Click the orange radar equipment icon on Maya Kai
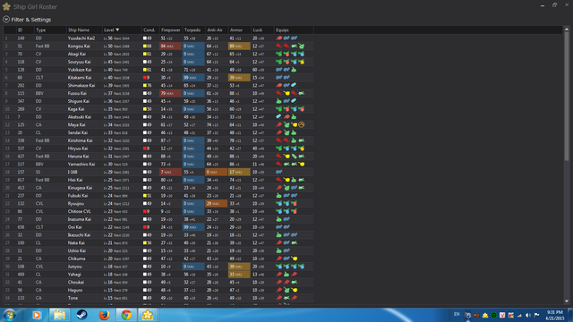Screen dimensions: 573x322 click(x=302, y=125)
